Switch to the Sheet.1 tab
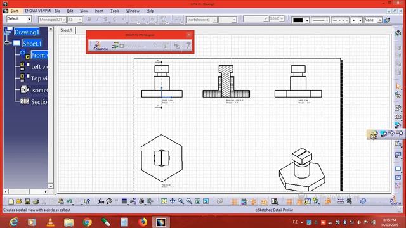Image resolution: width=406 pixels, height=228 pixels. [x=66, y=30]
